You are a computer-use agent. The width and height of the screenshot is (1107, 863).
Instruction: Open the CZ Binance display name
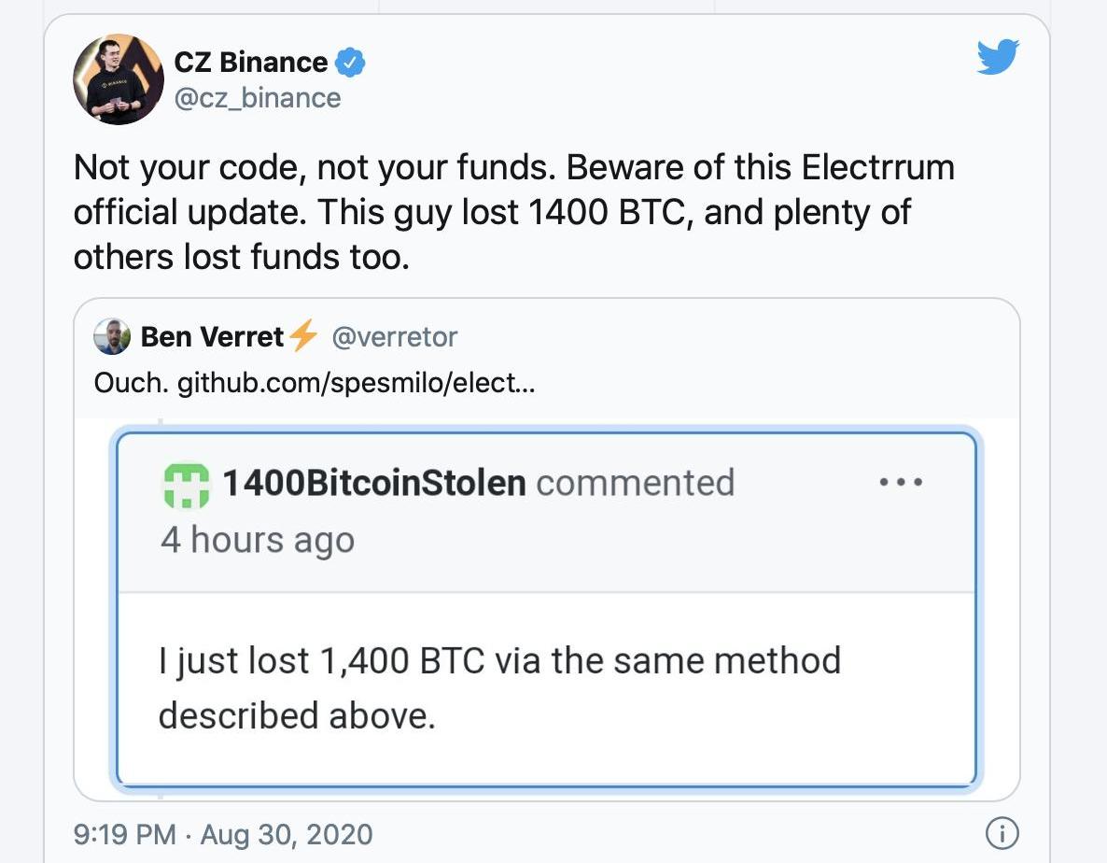pos(251,63)
